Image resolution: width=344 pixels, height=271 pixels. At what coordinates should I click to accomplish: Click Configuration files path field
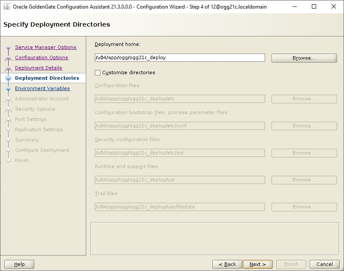(x=180, y=99)
